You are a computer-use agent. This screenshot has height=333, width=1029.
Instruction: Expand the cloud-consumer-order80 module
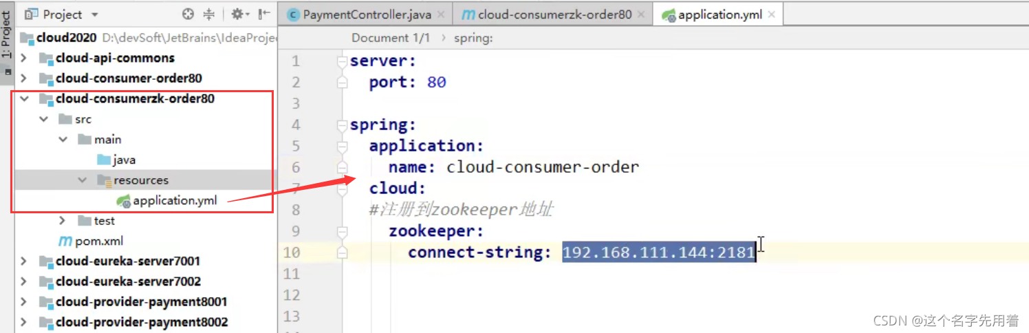point(24,78)
